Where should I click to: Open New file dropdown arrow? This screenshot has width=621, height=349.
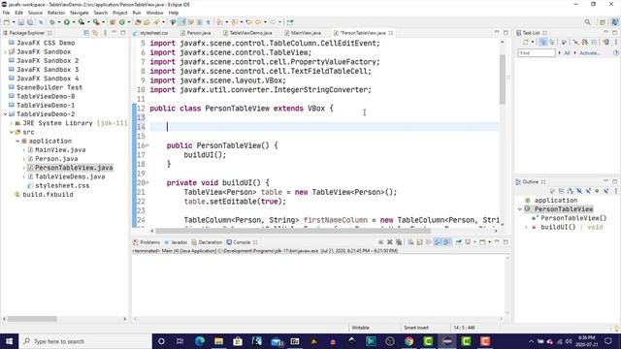14,22
